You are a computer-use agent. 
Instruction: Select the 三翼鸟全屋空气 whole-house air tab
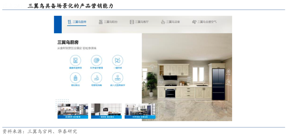[x=204, y=22]
